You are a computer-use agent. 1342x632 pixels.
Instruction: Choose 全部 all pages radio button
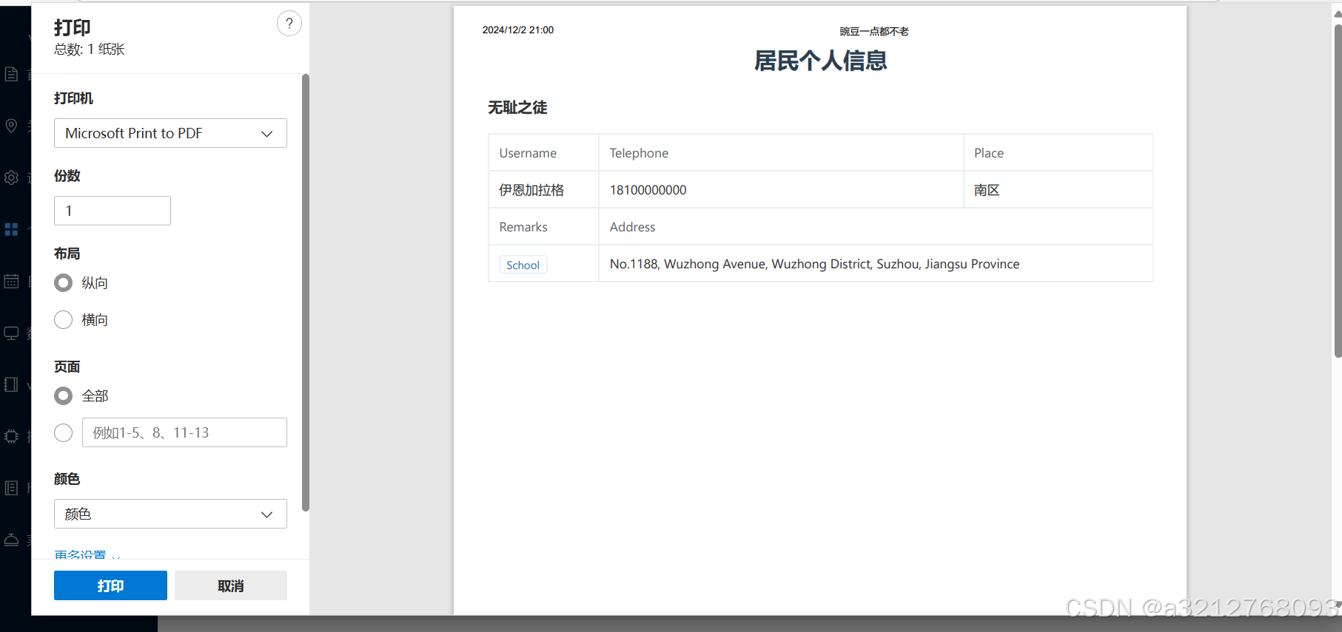coord(64,396)
